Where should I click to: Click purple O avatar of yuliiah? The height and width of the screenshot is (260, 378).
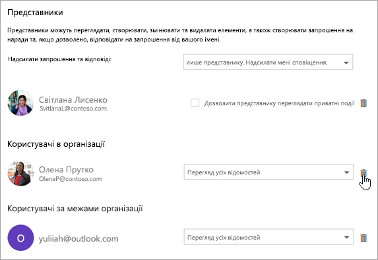point(20,238)
